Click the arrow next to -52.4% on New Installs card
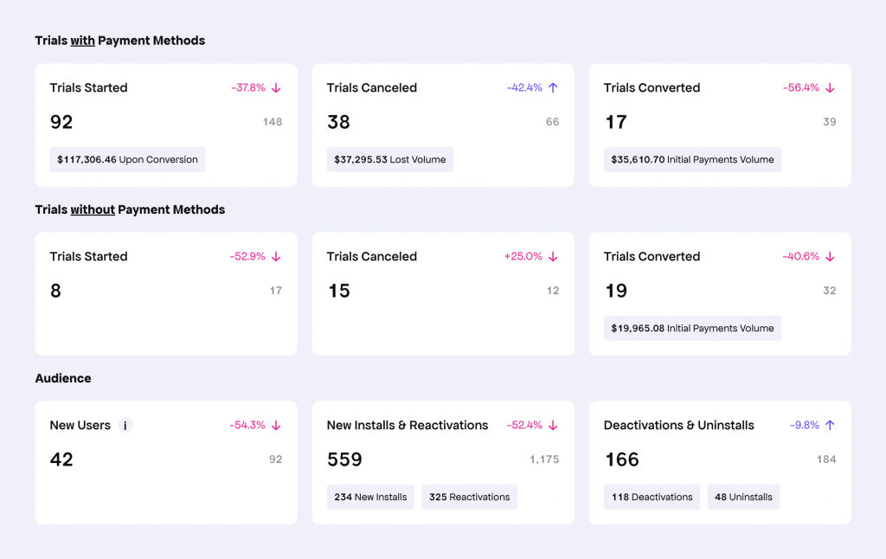The image size is (886, 559). click(553, 425)
